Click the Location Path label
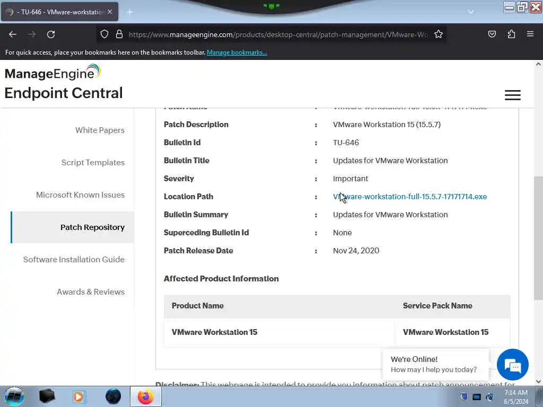The image size is (543, 407). point(188,197)
